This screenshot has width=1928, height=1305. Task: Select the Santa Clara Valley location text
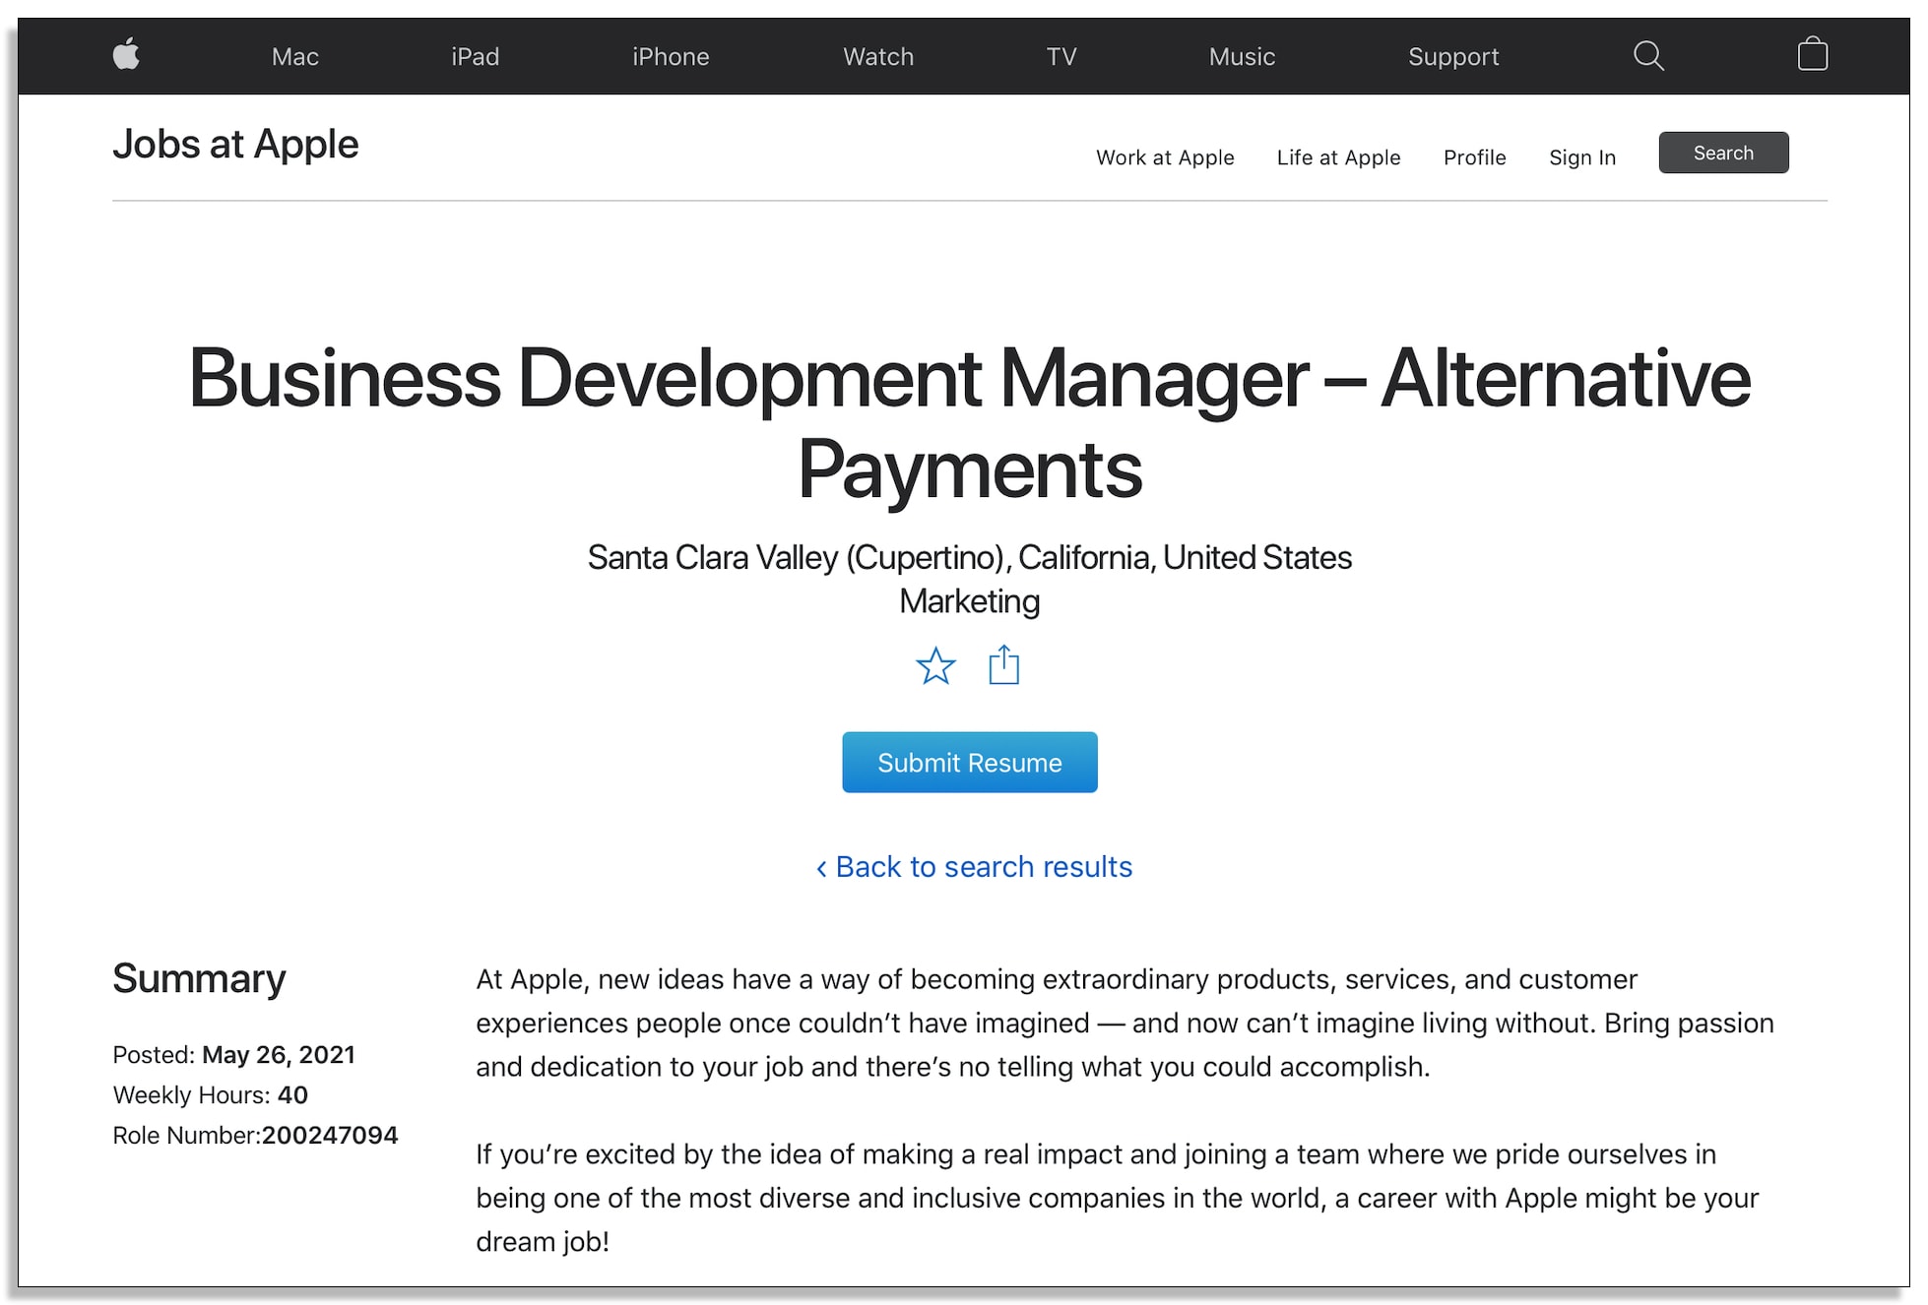coord(969,558)
